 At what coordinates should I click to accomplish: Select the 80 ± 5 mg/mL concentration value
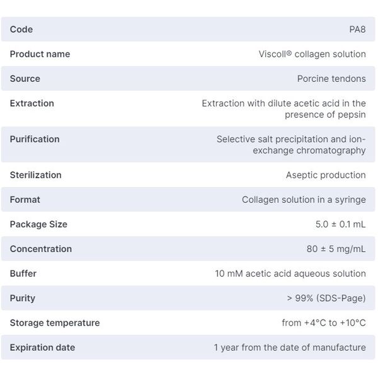(x=336, y=249)
